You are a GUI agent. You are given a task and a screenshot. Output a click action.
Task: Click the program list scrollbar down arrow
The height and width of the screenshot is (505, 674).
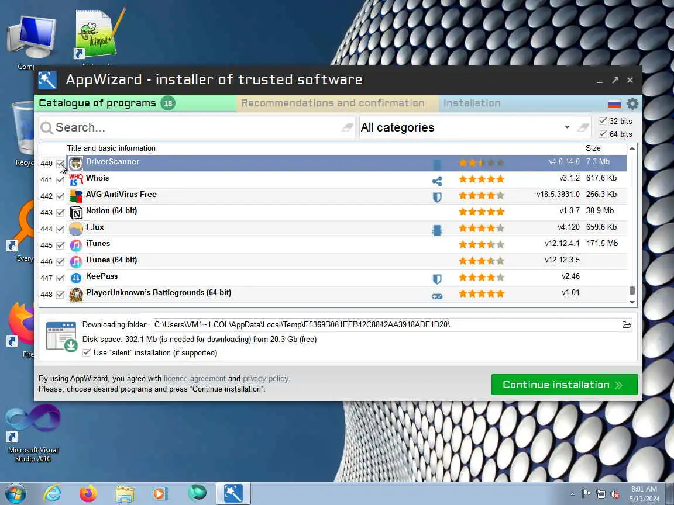point(632,302)
